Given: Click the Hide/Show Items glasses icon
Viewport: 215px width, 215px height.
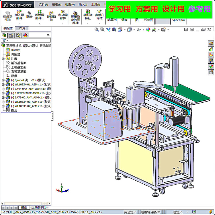Looking at the screenshot, I should pyautogui.click(x=139, y=30).
